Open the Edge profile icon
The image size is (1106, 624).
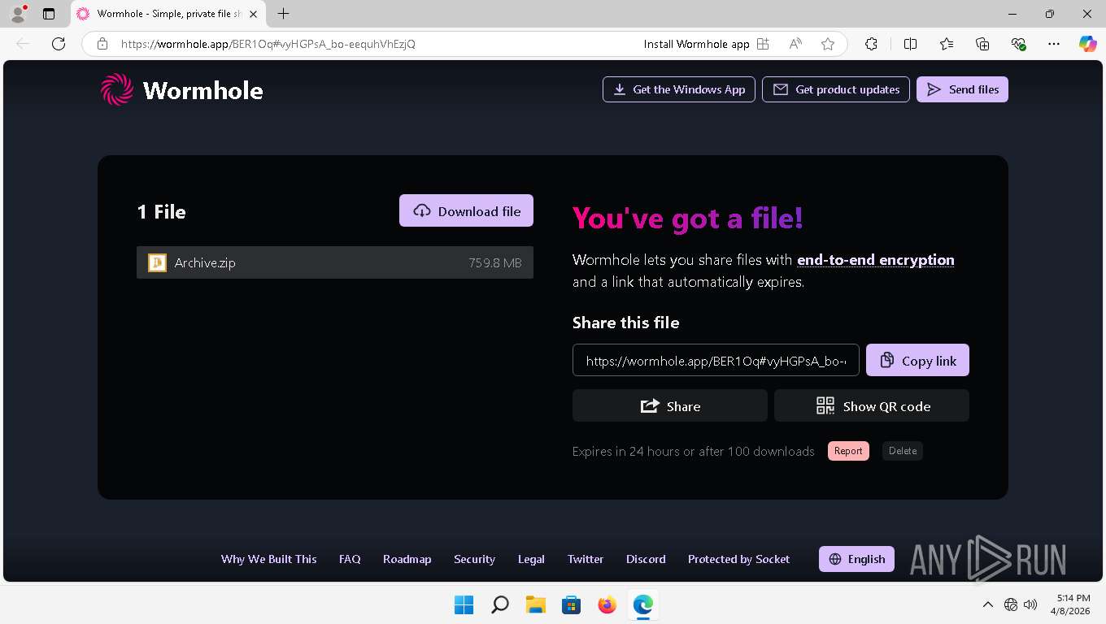coord(18,14)
